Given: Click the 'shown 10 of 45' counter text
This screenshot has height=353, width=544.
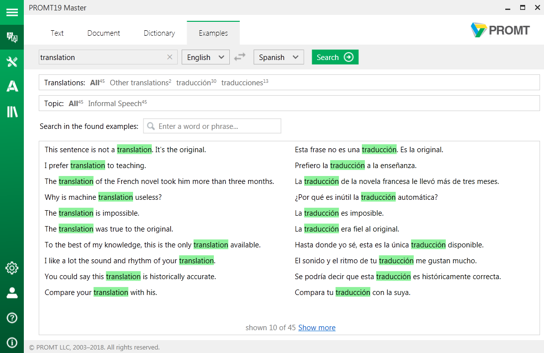Looking at the screenshot, I should tap(271, 328).
